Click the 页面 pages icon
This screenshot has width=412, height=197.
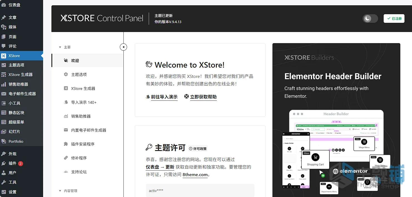4,37
